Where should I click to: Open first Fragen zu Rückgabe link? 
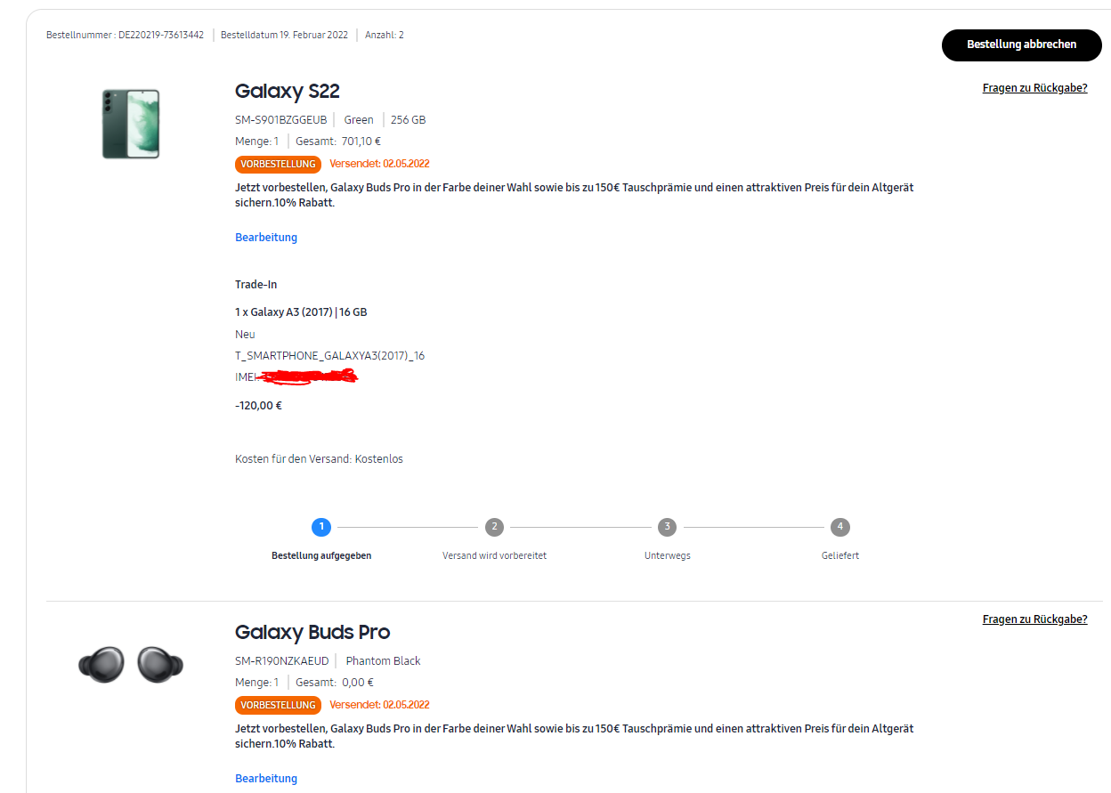pos(1034,88)
